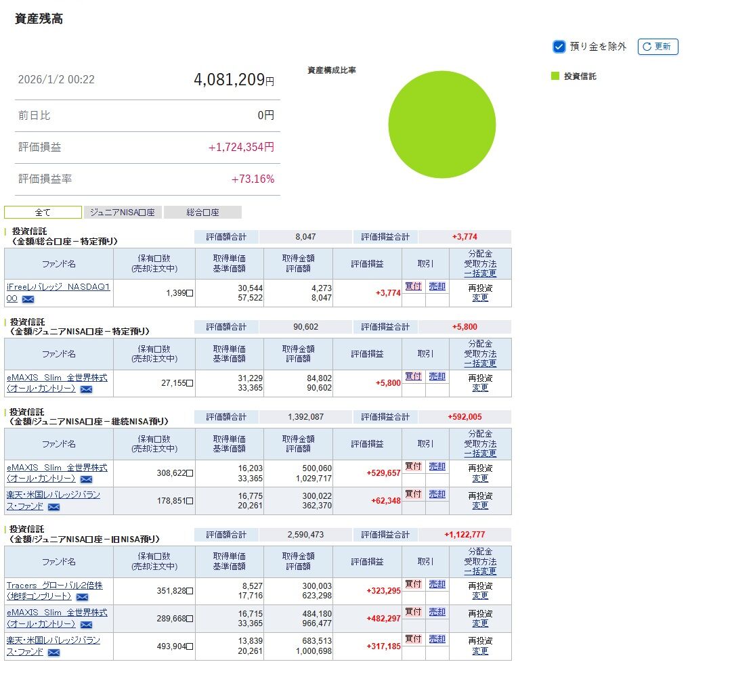Click the envelope icon in the 493,904口 楽天 row

coord(54,653)
